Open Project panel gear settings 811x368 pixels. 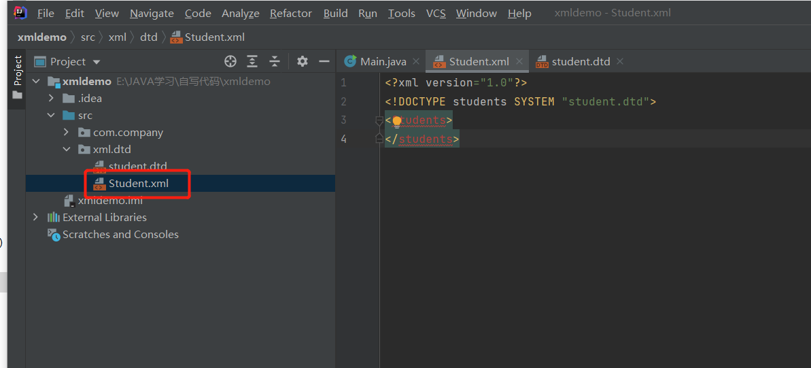click(x=303, y=62)
